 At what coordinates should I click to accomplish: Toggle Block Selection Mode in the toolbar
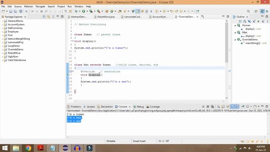(147, 11)
